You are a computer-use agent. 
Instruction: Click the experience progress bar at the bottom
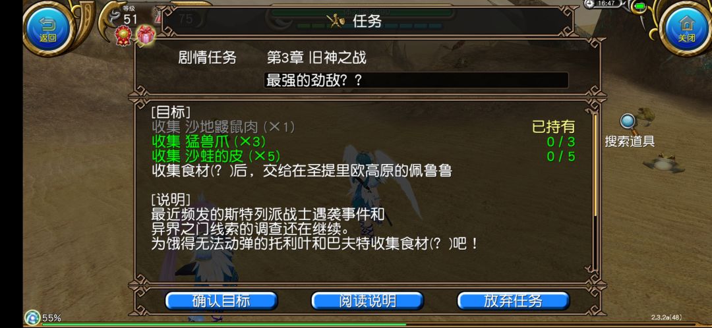coord(376,325)
